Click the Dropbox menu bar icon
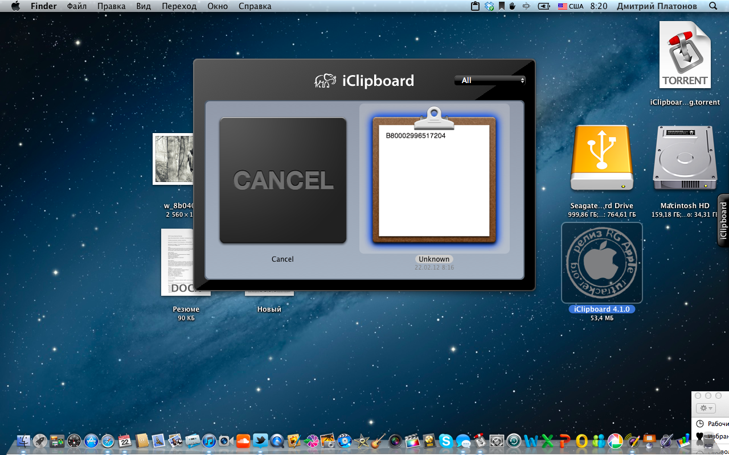Screen dimensions: 729x455 (x=489, y=6)
